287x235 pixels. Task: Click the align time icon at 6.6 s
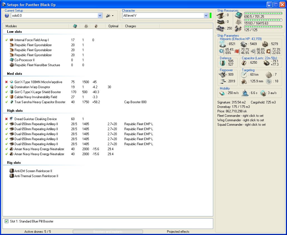pyautogui.click(x=245, y=93)
